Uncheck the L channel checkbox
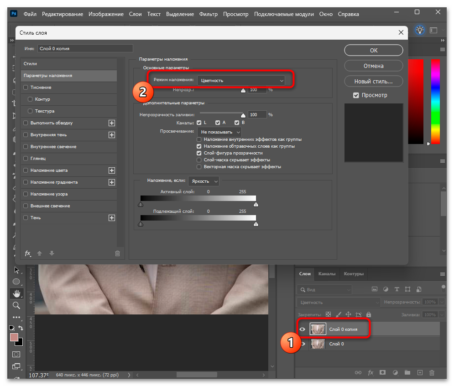This screenshot has height=386, width=454. click(x=199, y=123)
